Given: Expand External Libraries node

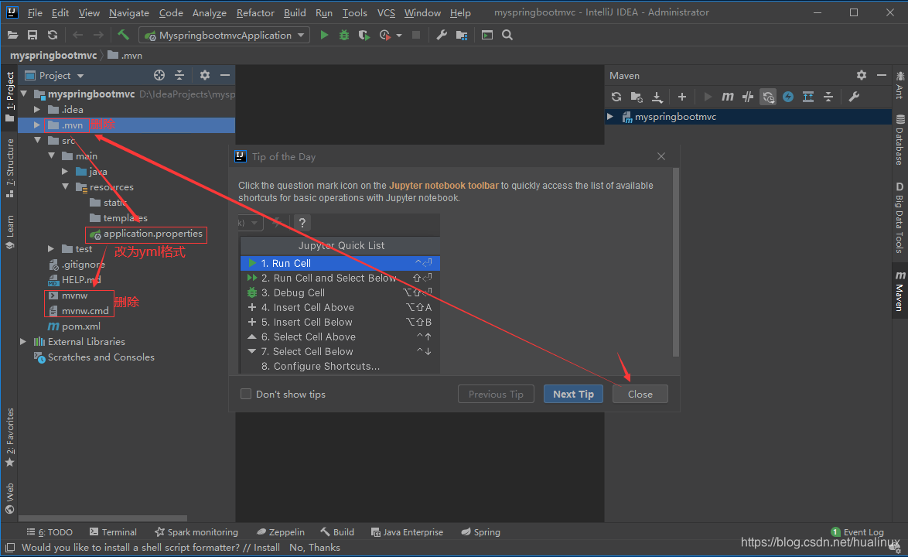Looking at the screenshot, I should [23, 342].
